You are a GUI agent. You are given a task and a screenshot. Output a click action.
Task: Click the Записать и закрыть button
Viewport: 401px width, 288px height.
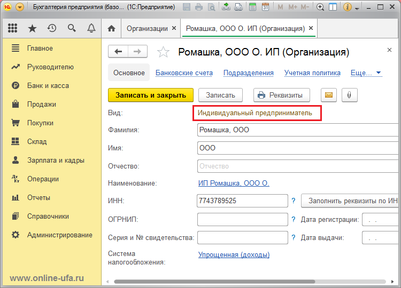151,95
